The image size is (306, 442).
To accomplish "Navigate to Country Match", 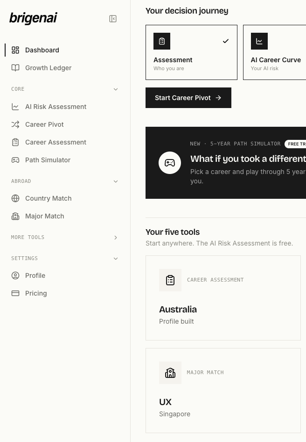I will pos(64,198).
